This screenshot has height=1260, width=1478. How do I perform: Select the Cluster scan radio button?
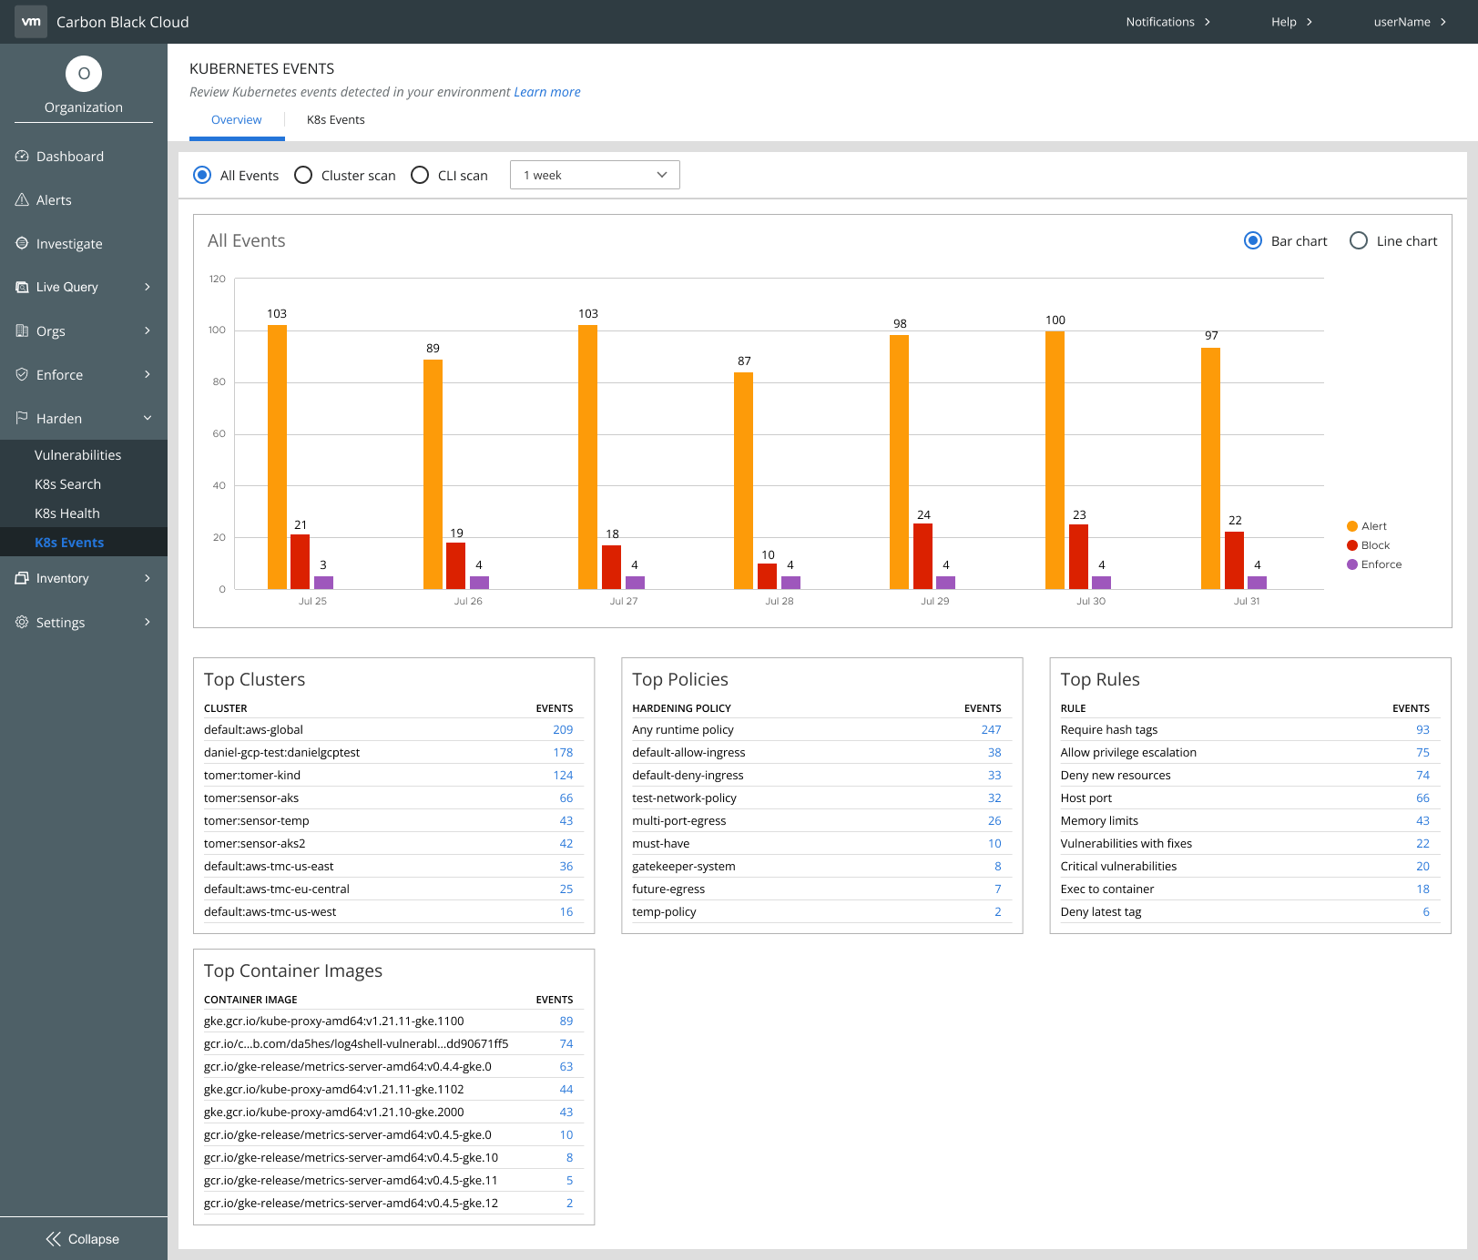(x=303, y=175)
